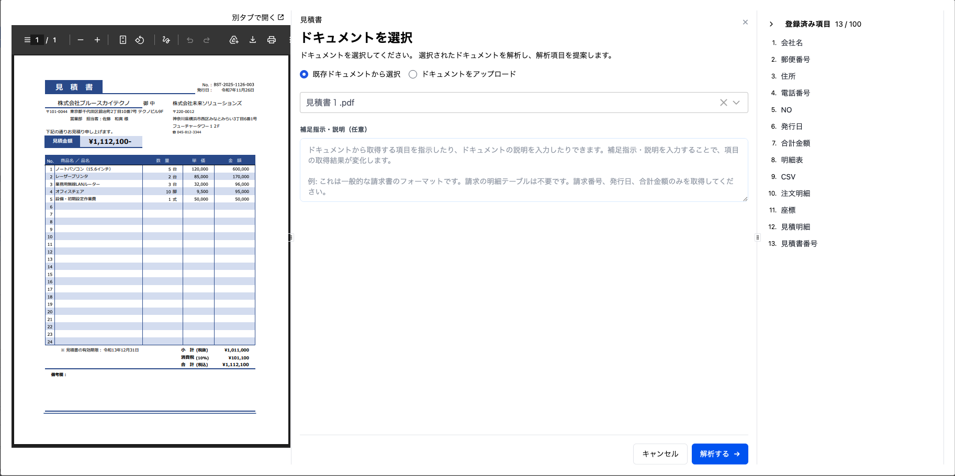955x476 pixels.
Task: Select 住所 in registered items
Action: pyautogui.click(x=788, y=76)
